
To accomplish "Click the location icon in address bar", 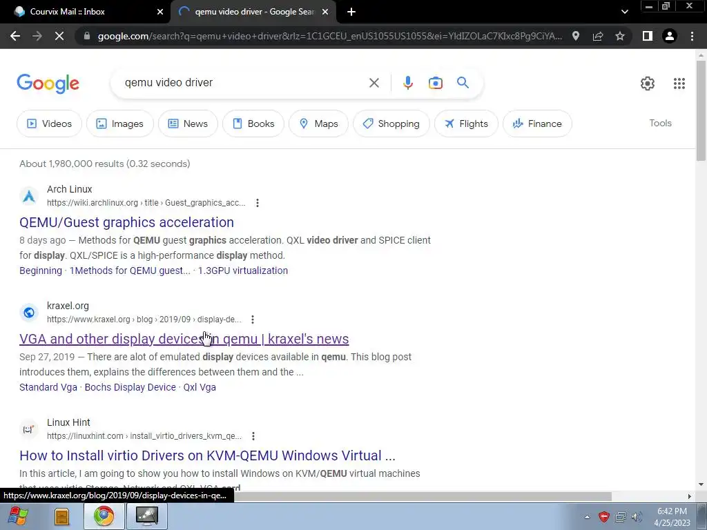I will [575, 36].
